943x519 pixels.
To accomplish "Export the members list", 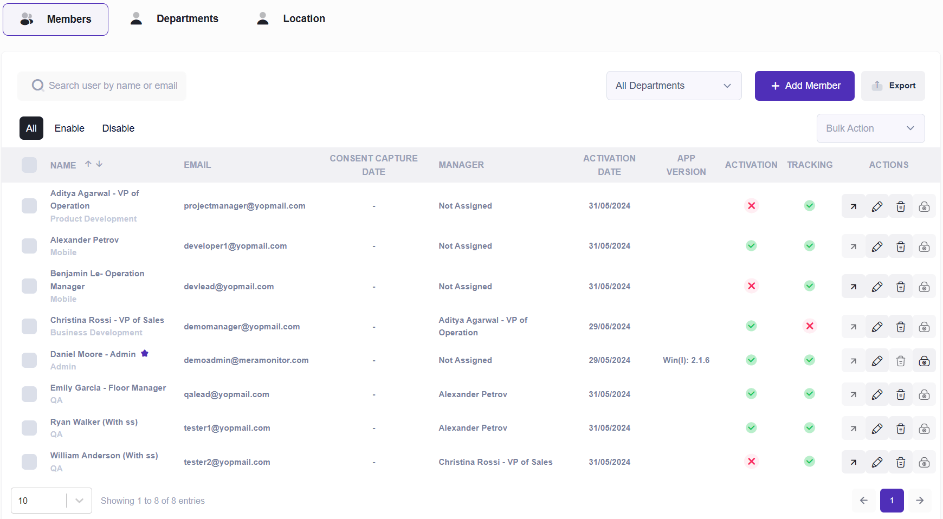I will click(x=893, y=86).
